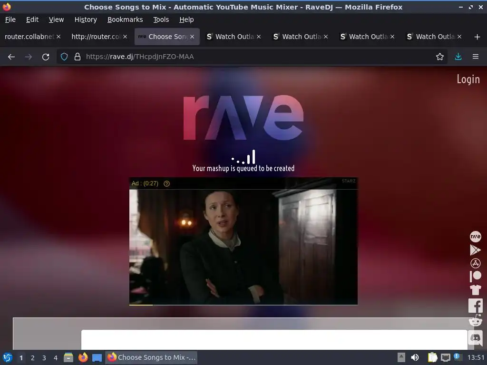Open the Apple App Store icon

pos(475,263)
